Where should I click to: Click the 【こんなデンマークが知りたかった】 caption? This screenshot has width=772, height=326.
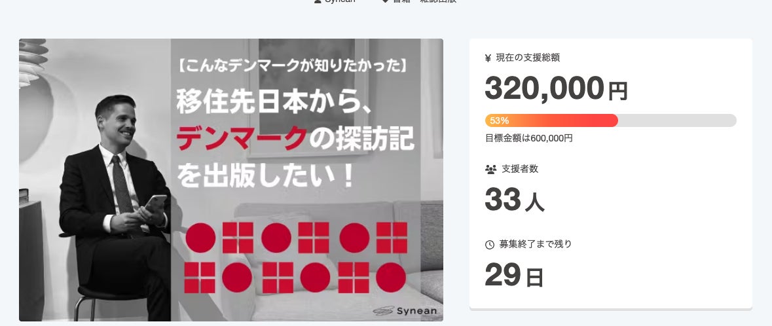coord(293,65)
